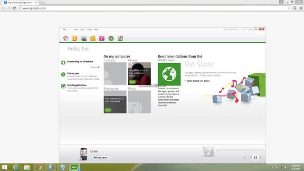Open the Contacts toolbar icon

click(x=75, y=38)
